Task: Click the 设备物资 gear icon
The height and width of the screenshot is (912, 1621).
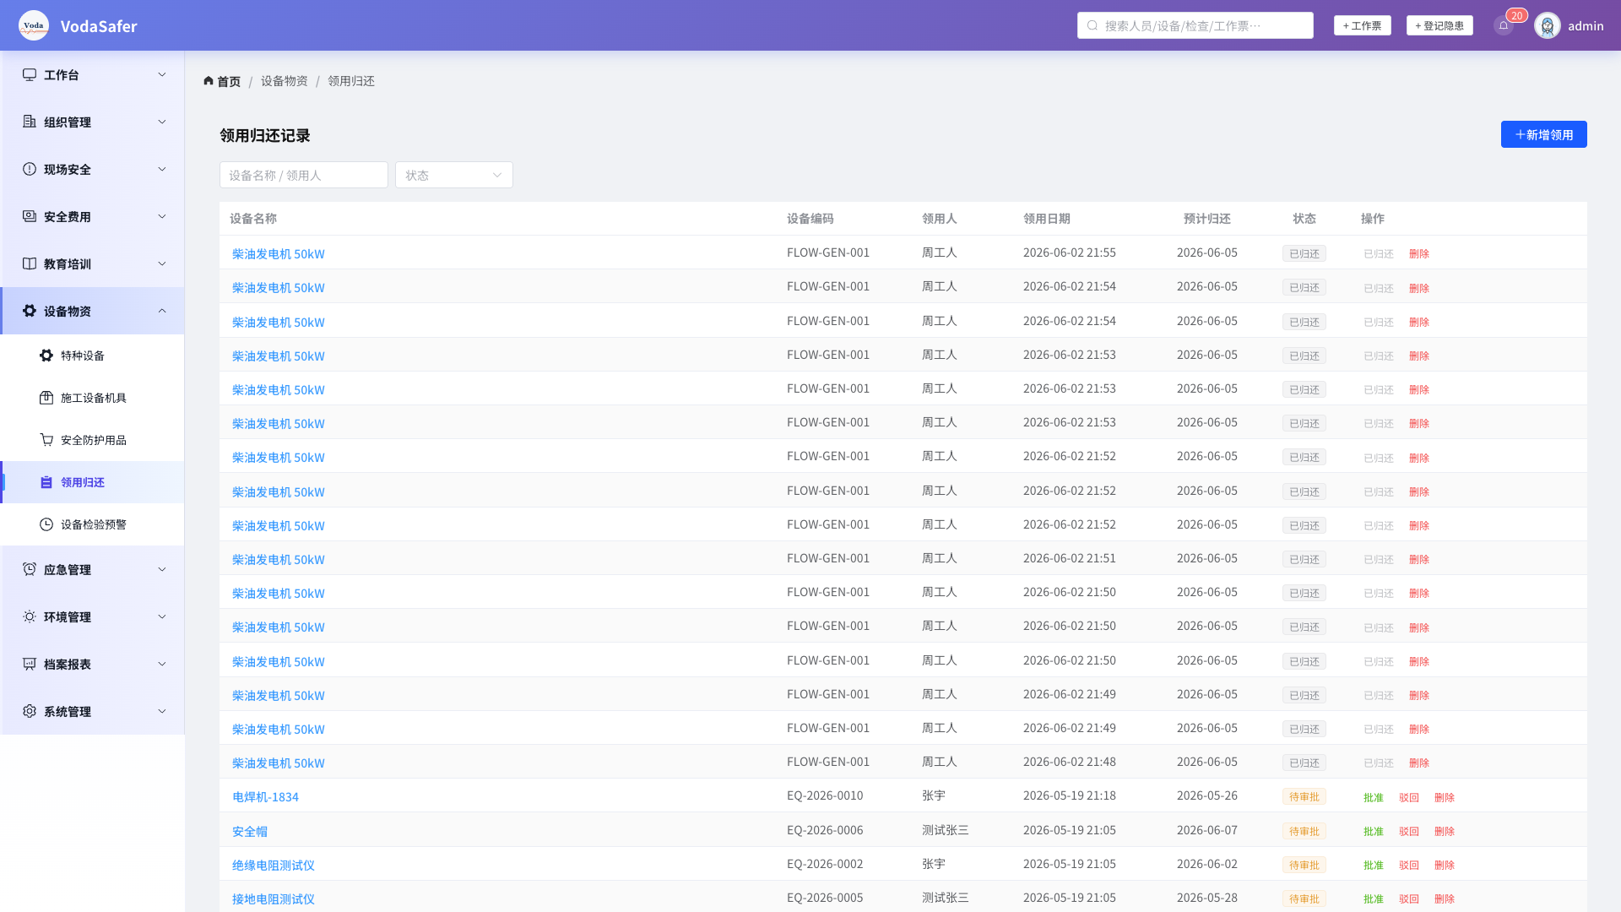Action: [x=30, y=311]
